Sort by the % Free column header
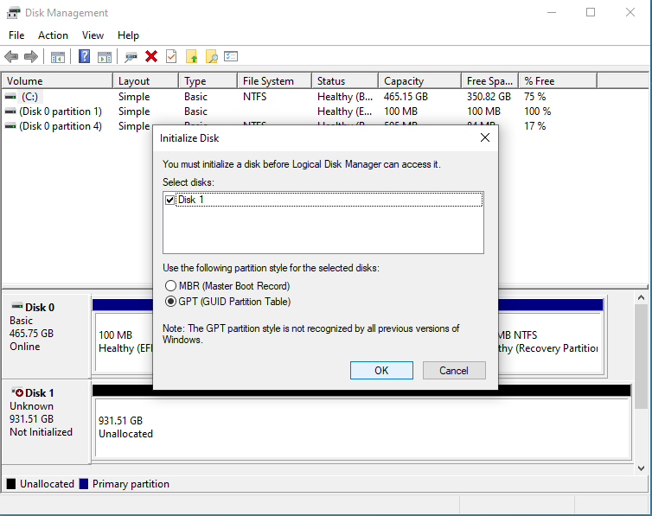The height and width of the screenshot is (516, 652). pyautogui.click(x=558, y=81)
